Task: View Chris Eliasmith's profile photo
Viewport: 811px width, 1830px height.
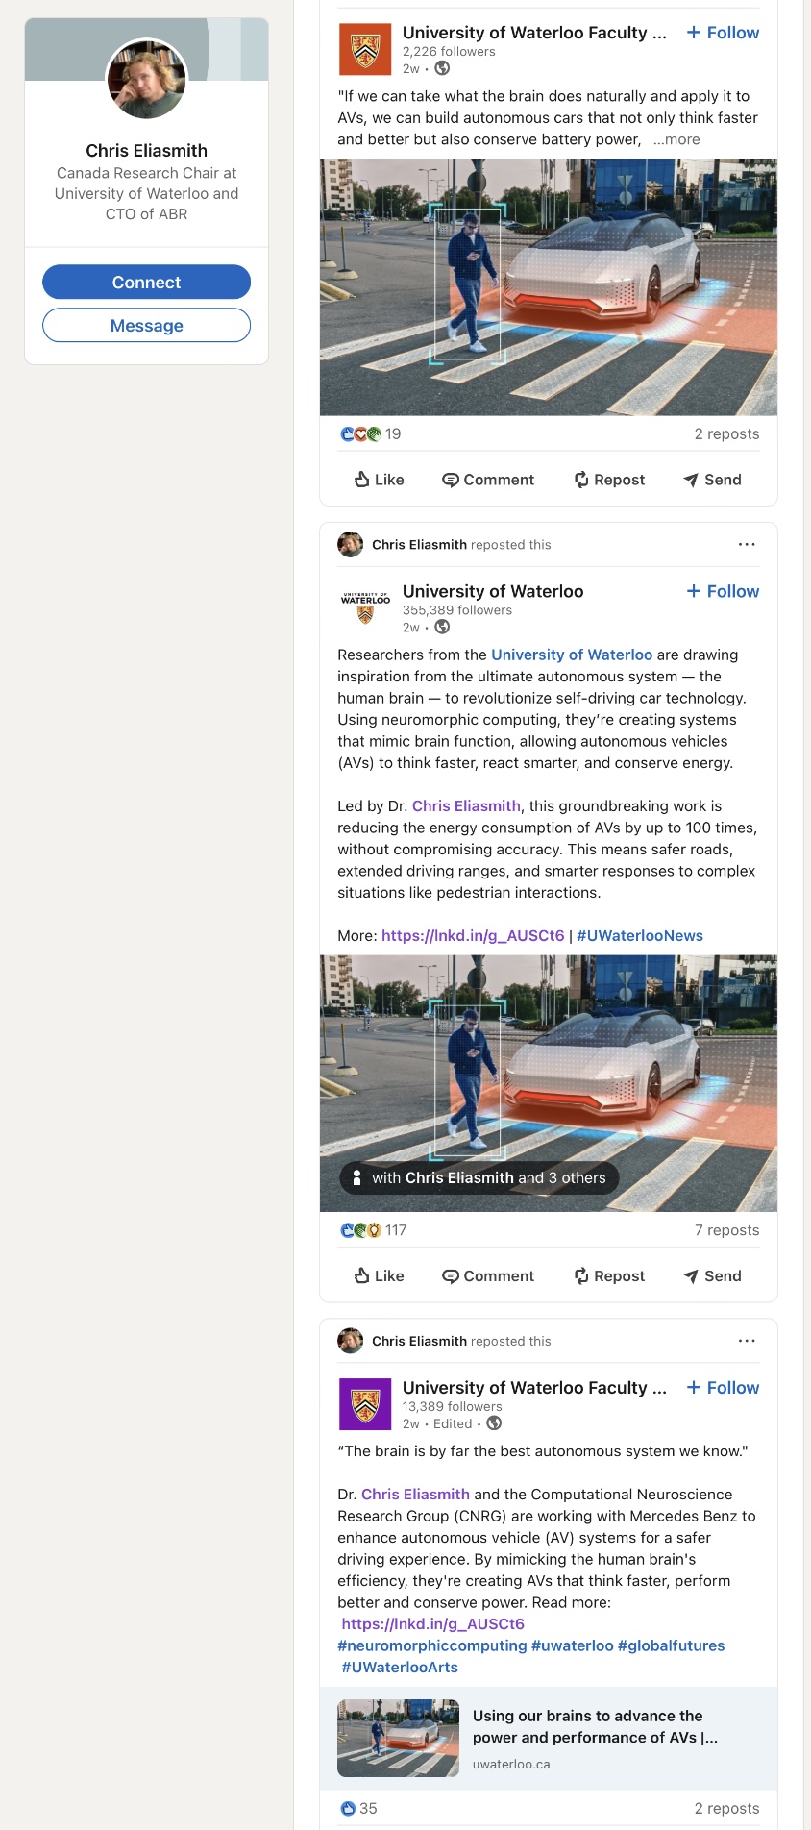Action: (x=146, y=79)
